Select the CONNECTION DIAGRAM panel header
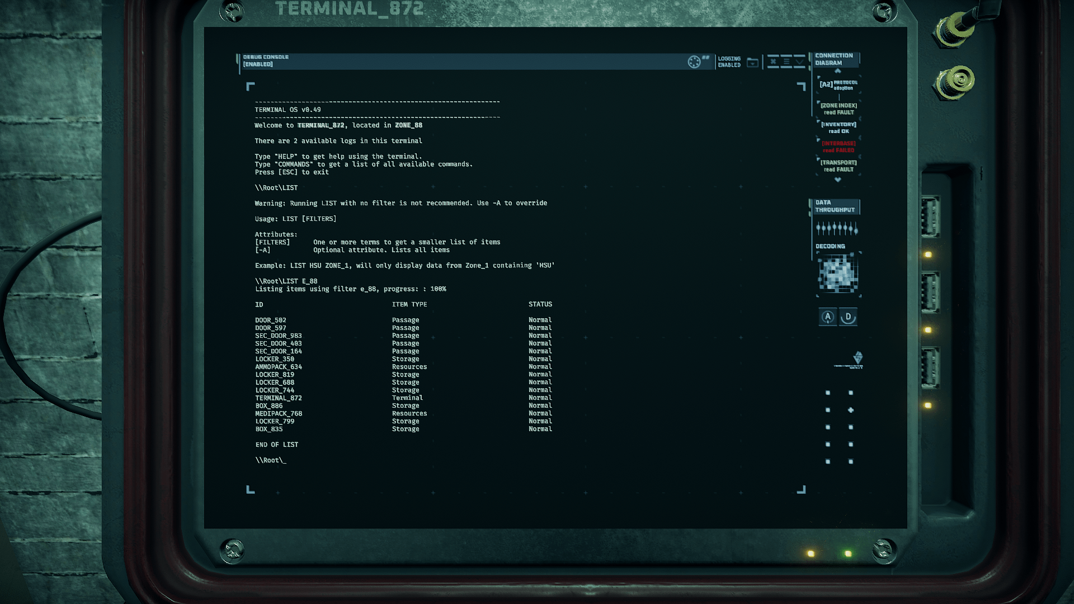The image size is (1074, 604). click(833, 59)
